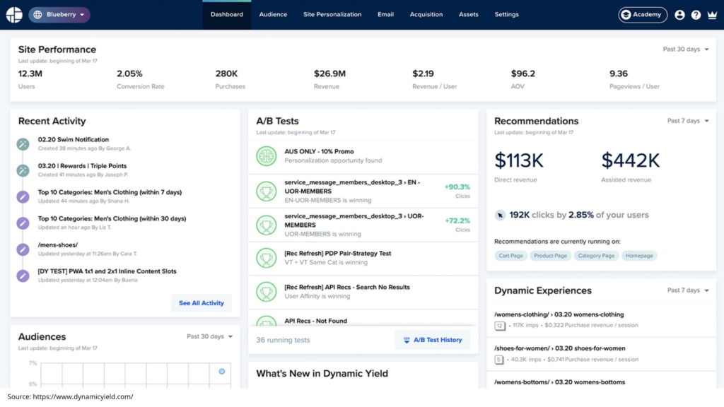Open the Academy portal
This screenshot has width=724, height=407.
642,14
